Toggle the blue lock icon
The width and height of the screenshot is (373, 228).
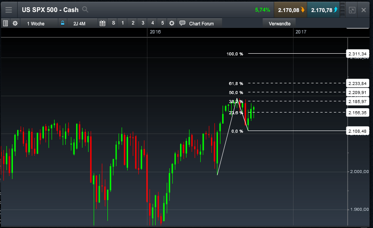tap(62, 23)
